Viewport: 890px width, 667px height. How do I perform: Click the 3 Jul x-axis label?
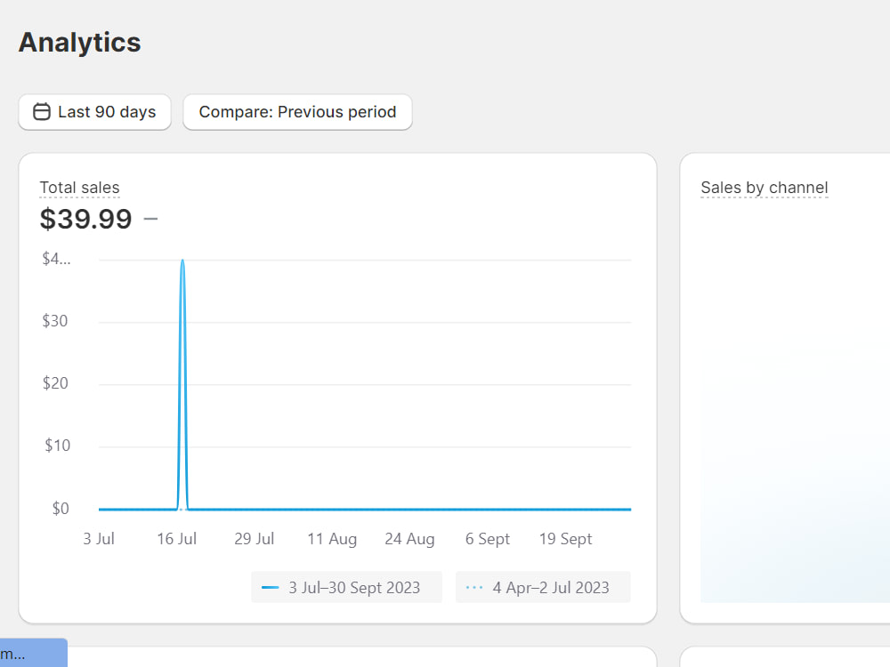(x=99, y=539)
